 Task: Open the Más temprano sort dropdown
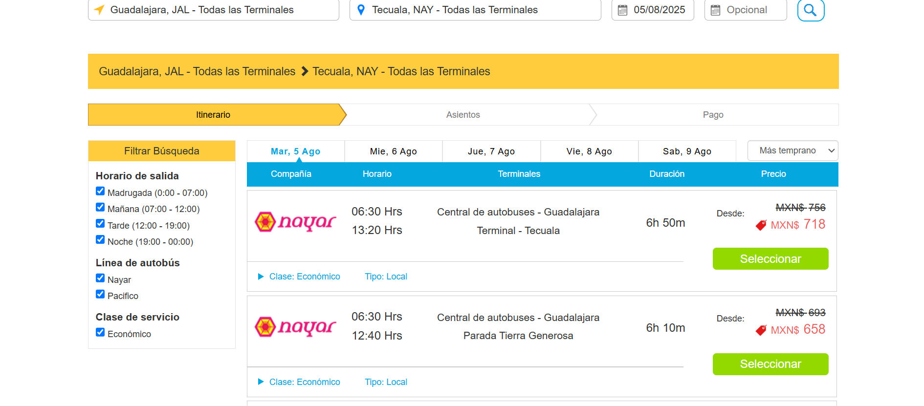(792, 150)
